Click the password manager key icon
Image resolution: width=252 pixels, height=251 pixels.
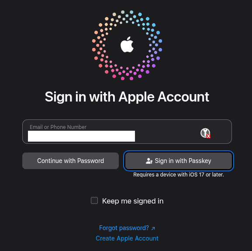coord(205,132)
